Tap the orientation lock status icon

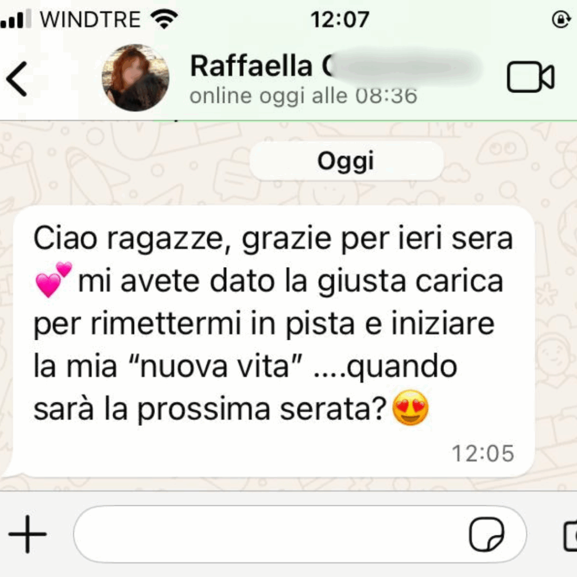[x=561, y=19]
